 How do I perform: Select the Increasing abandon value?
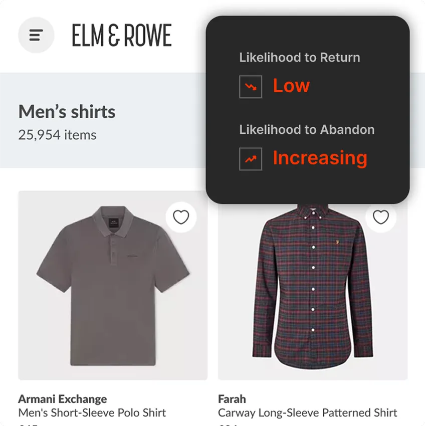point(320,158)
